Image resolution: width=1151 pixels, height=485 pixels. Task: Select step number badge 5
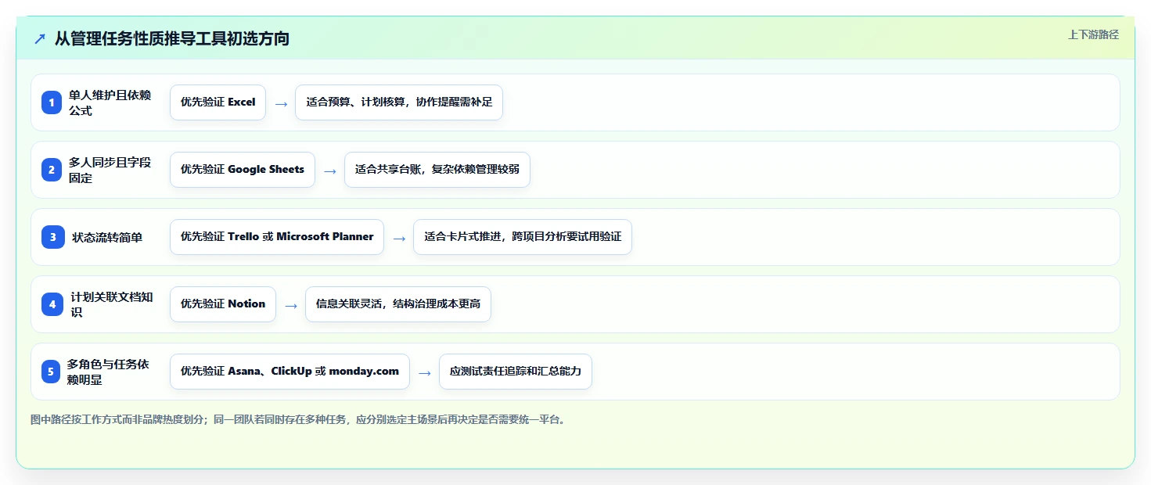(52, 372)
